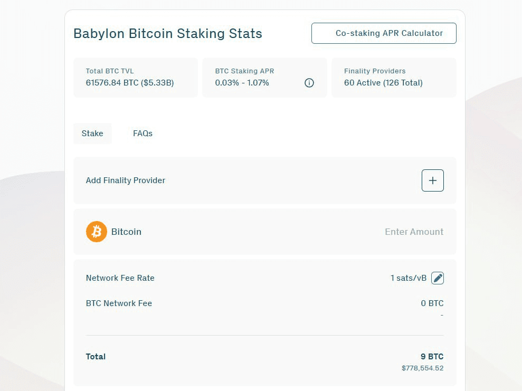Click the 1 sats/vB fee value

pos(409,278)
